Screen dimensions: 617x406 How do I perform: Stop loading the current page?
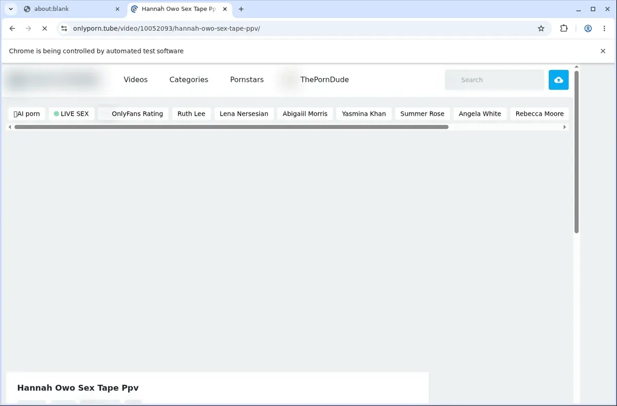click(x=45, y=29)
